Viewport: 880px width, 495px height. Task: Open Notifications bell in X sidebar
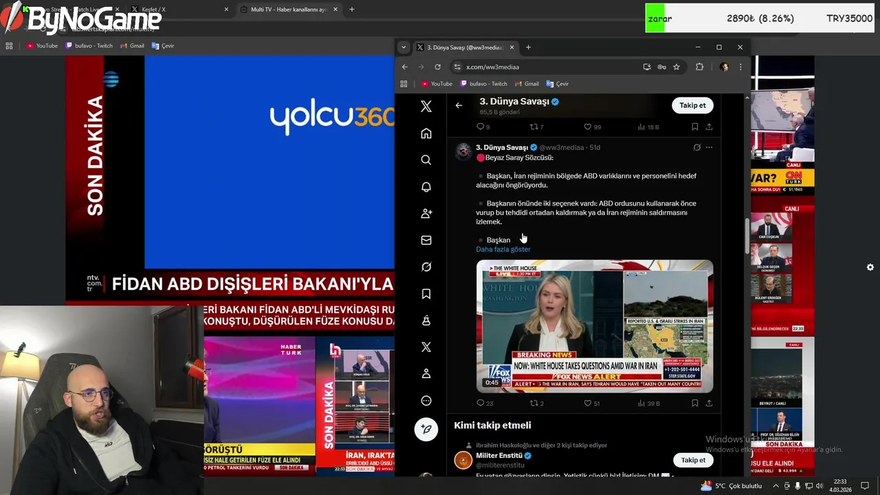click(x=426, y=187)
